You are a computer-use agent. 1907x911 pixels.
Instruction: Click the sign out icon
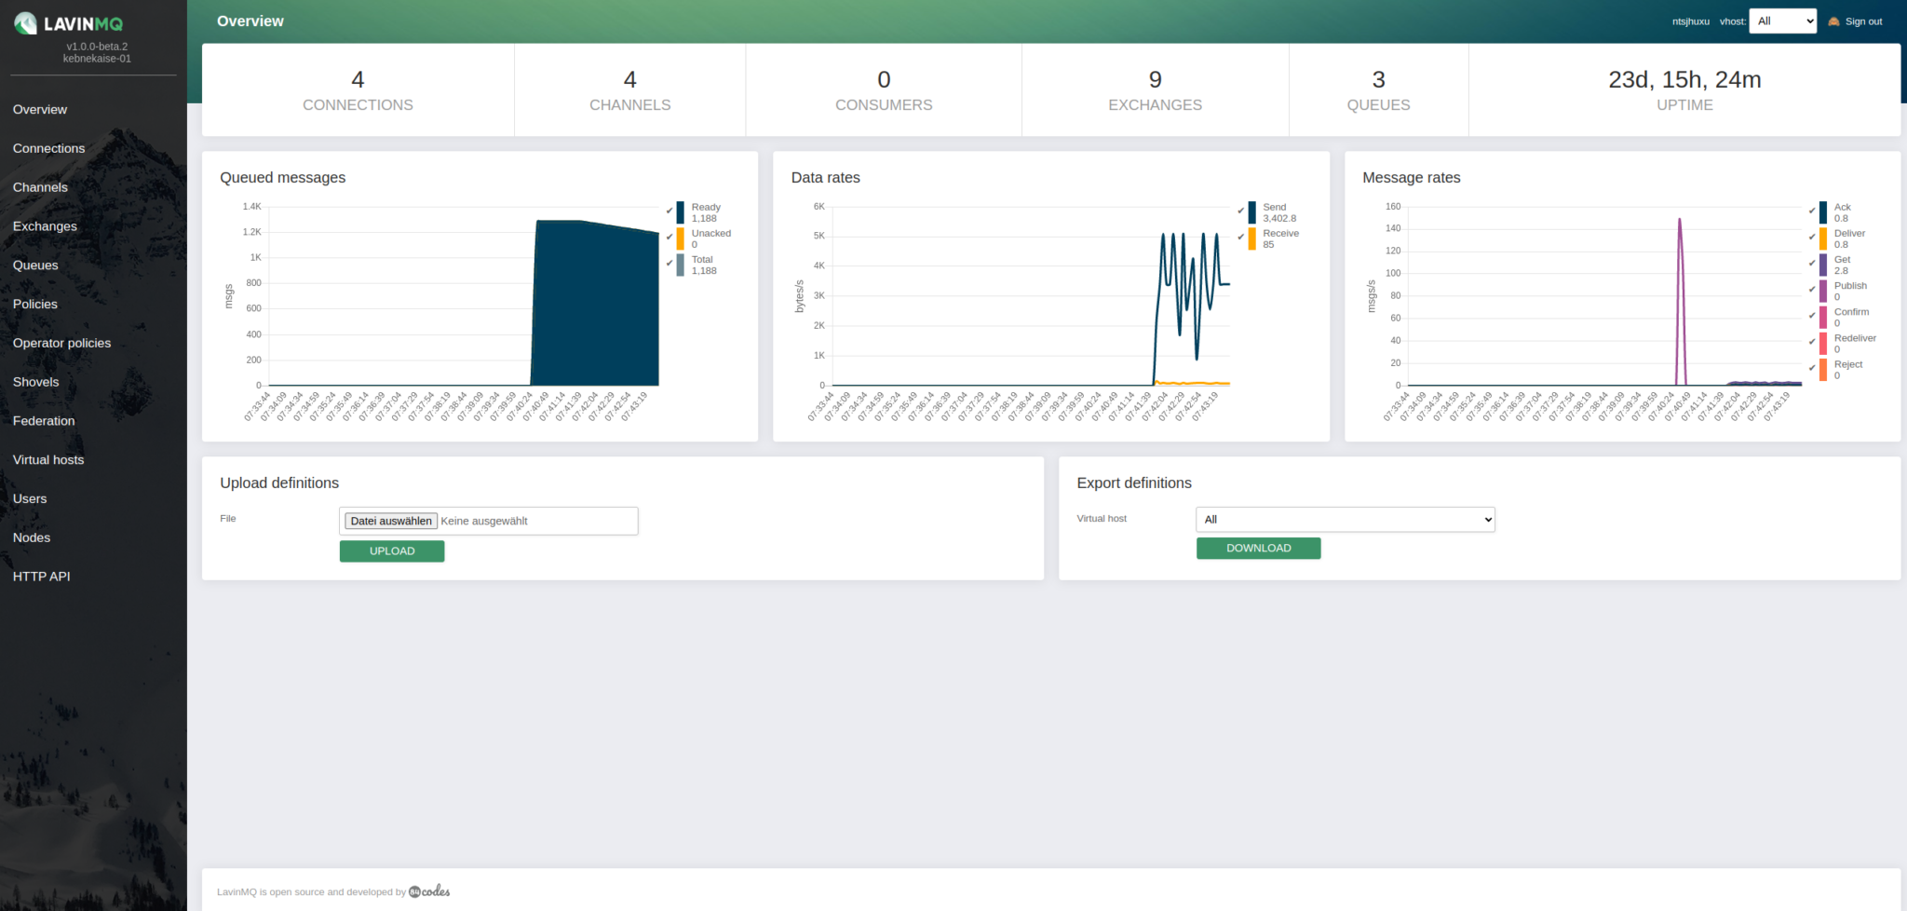click(x=1833, y=21)
